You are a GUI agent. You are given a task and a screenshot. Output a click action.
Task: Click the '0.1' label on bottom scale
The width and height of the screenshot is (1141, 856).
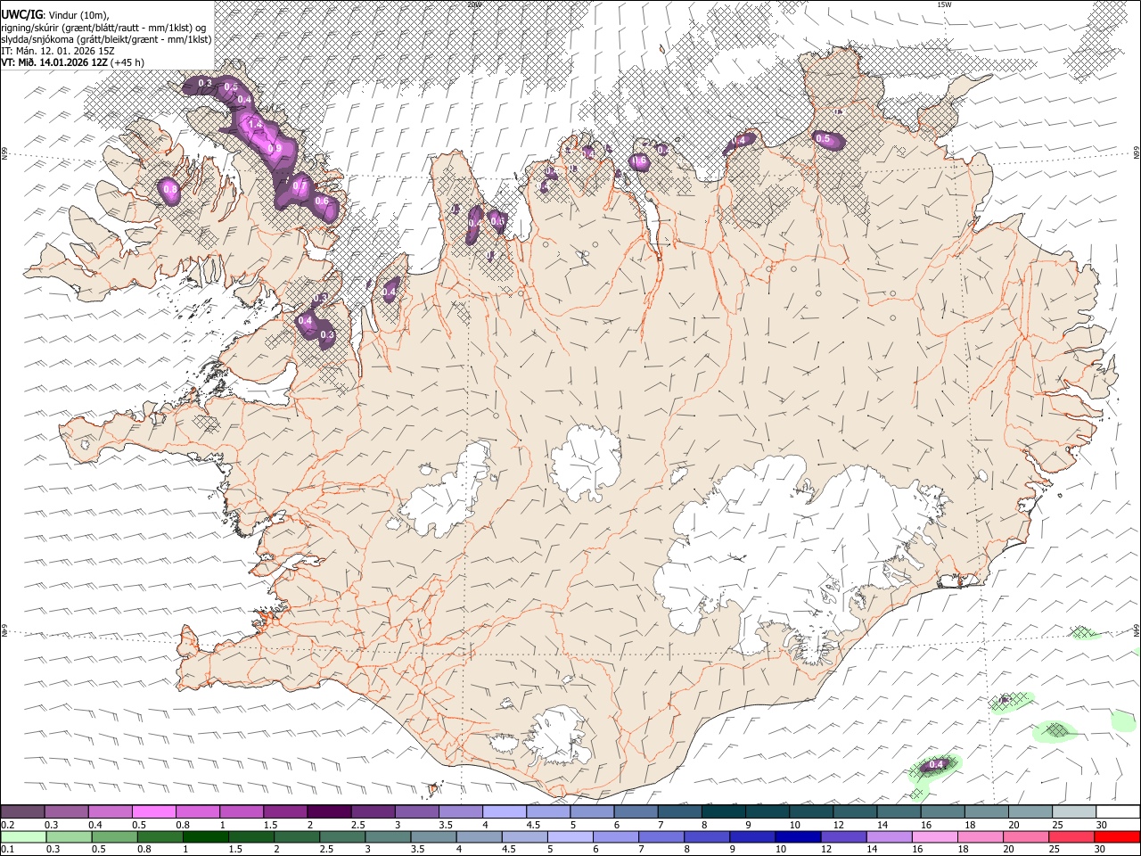7,849
